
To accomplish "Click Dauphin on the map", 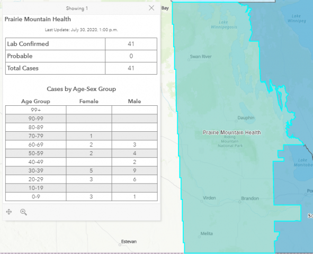I will pos(246,118).
